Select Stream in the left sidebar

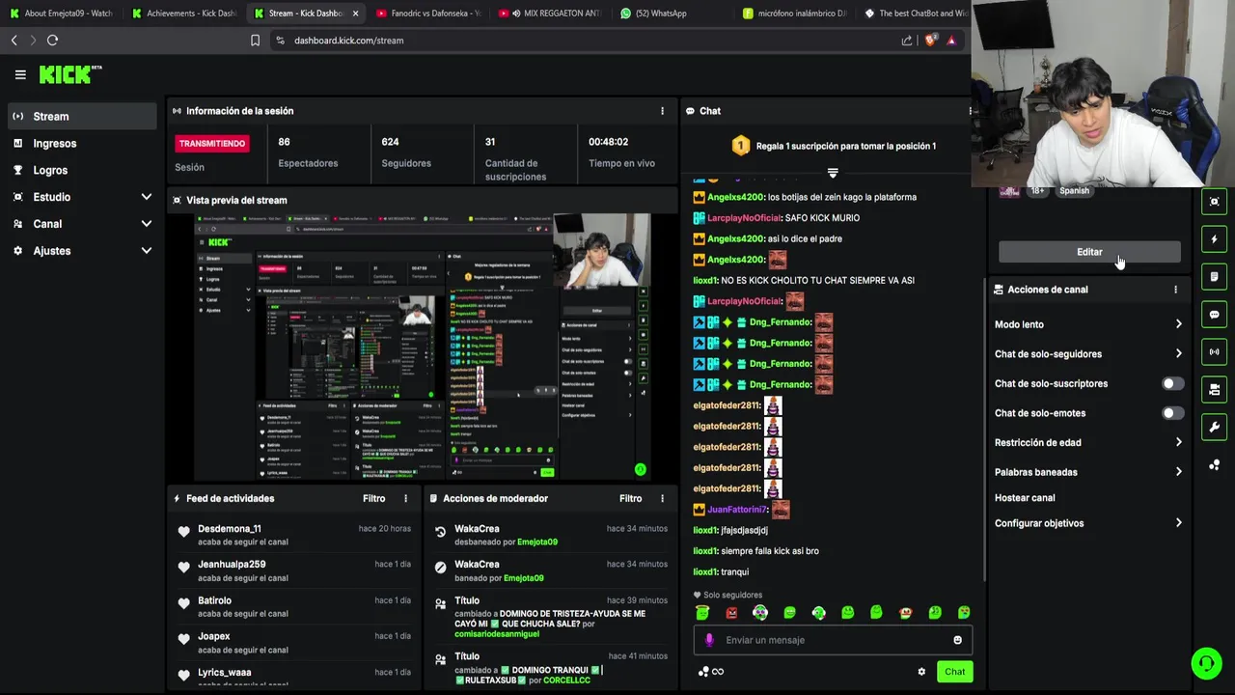(x=82, y=117)
